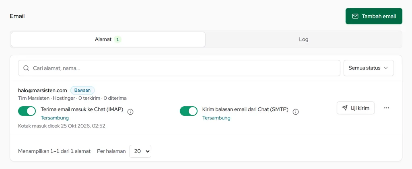
Task: Click the halo@marsisten.com address
Action: click(x=43, y=91)
